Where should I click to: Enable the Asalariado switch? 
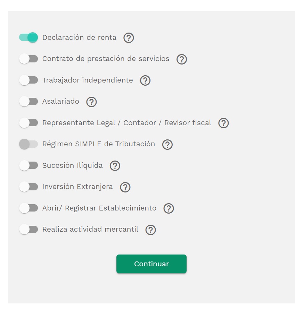29,101
